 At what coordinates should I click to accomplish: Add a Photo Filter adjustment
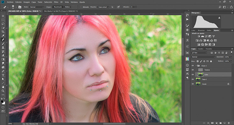pos(208,40)
